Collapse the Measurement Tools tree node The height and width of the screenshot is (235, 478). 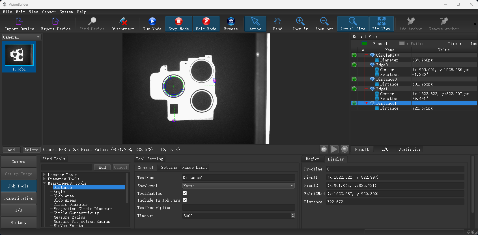44,183
